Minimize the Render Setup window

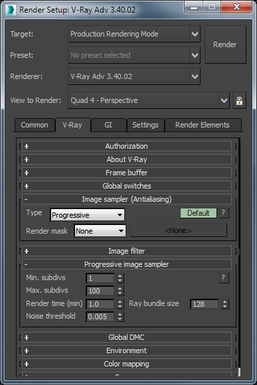click(194, 7)
